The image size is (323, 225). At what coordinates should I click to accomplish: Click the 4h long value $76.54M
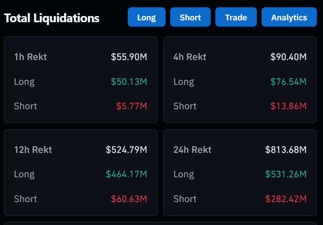point(288,82)
